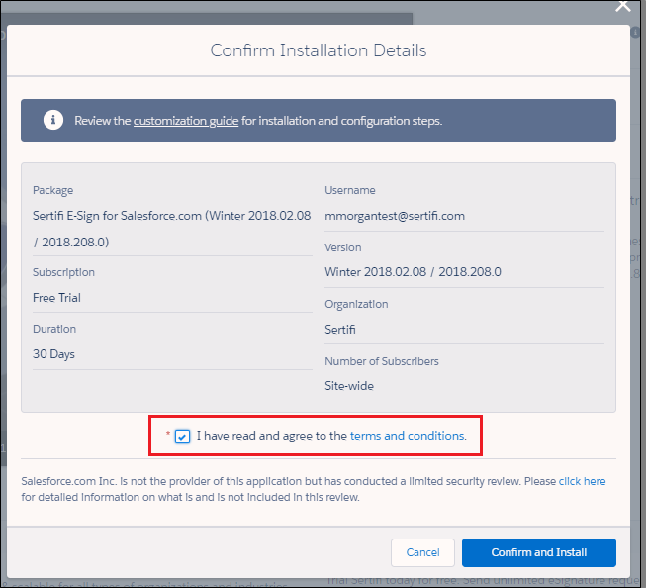Click the 'Organization' field label
The image size is (646, 588).
point(356,304)
